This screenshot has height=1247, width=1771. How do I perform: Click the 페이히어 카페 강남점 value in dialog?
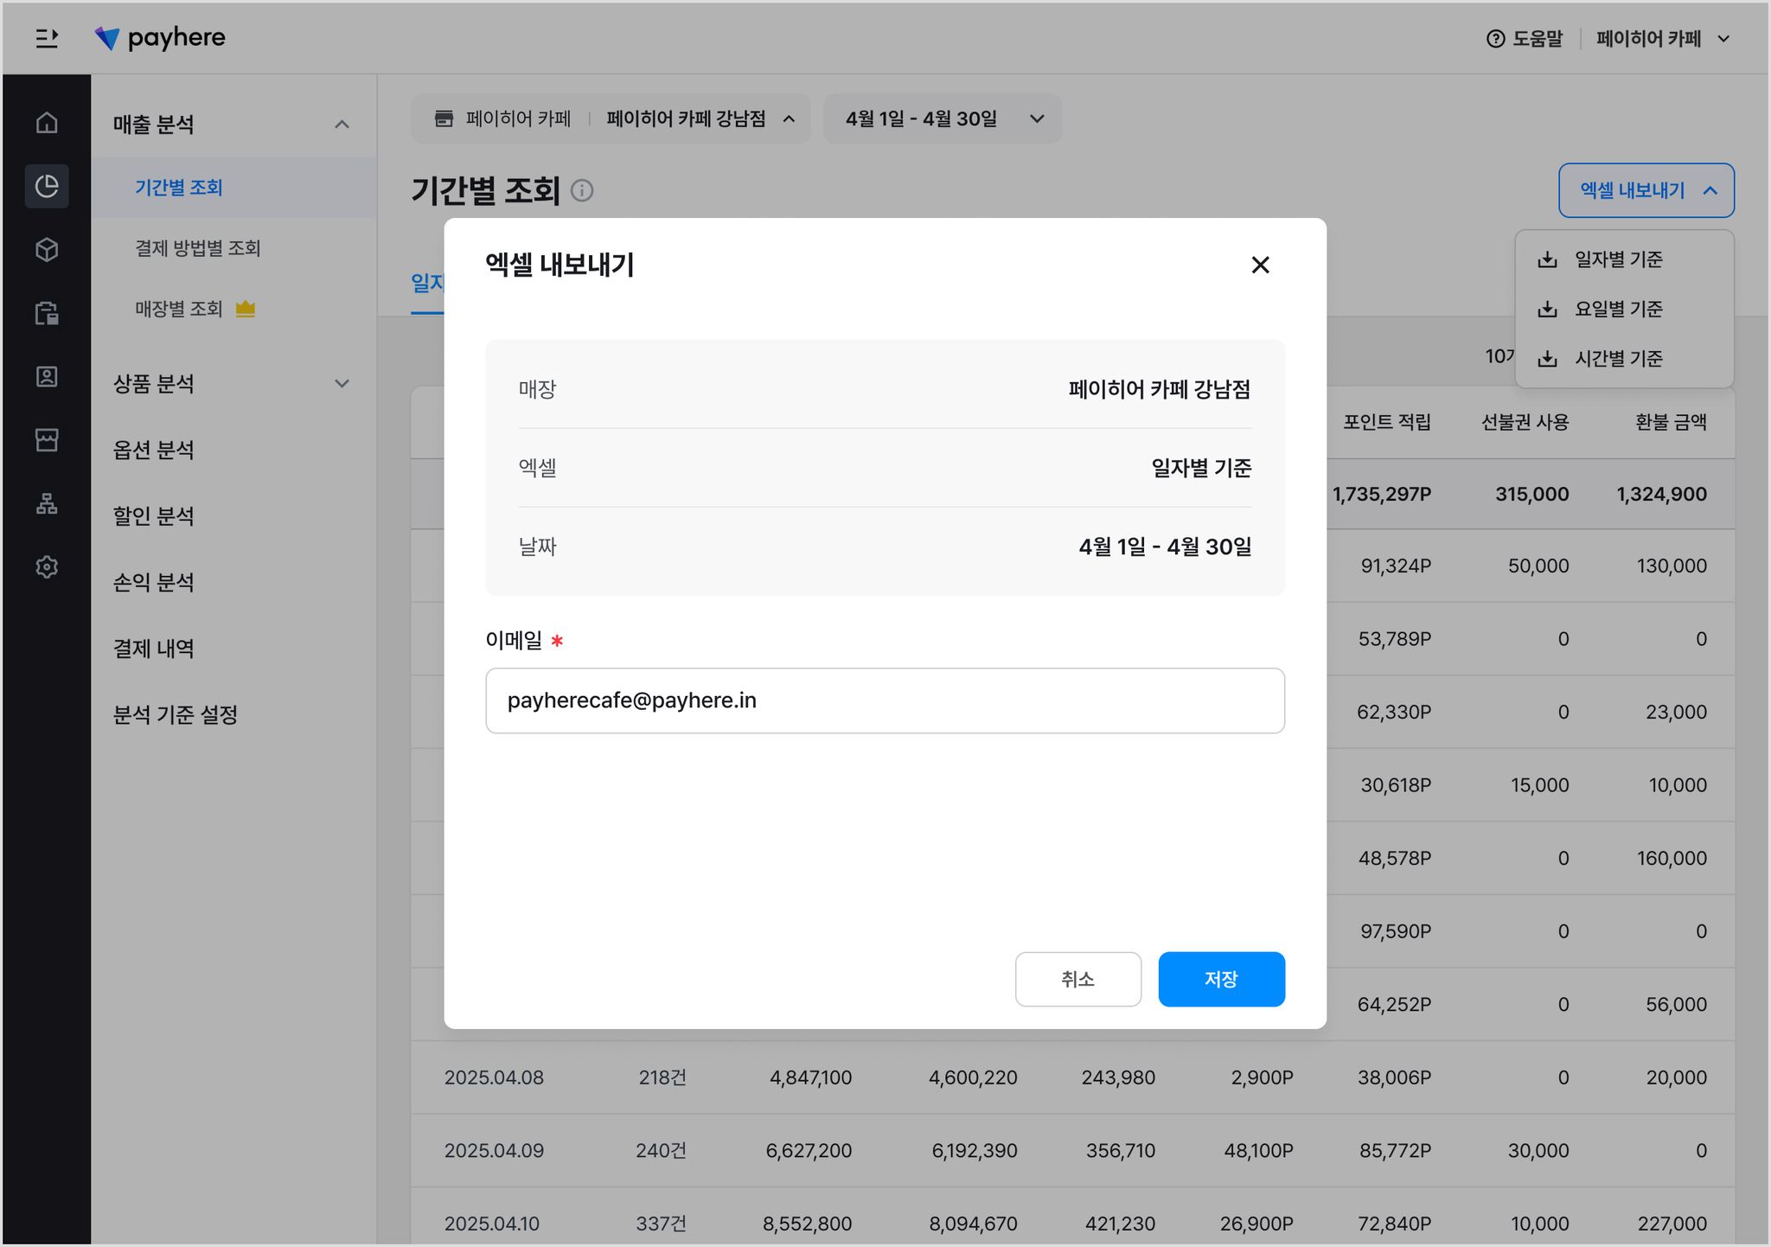click(1160, 389)
